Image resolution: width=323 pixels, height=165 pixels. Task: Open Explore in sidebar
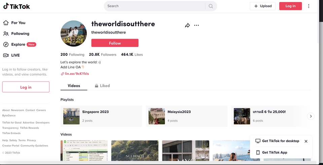[18, 45]
